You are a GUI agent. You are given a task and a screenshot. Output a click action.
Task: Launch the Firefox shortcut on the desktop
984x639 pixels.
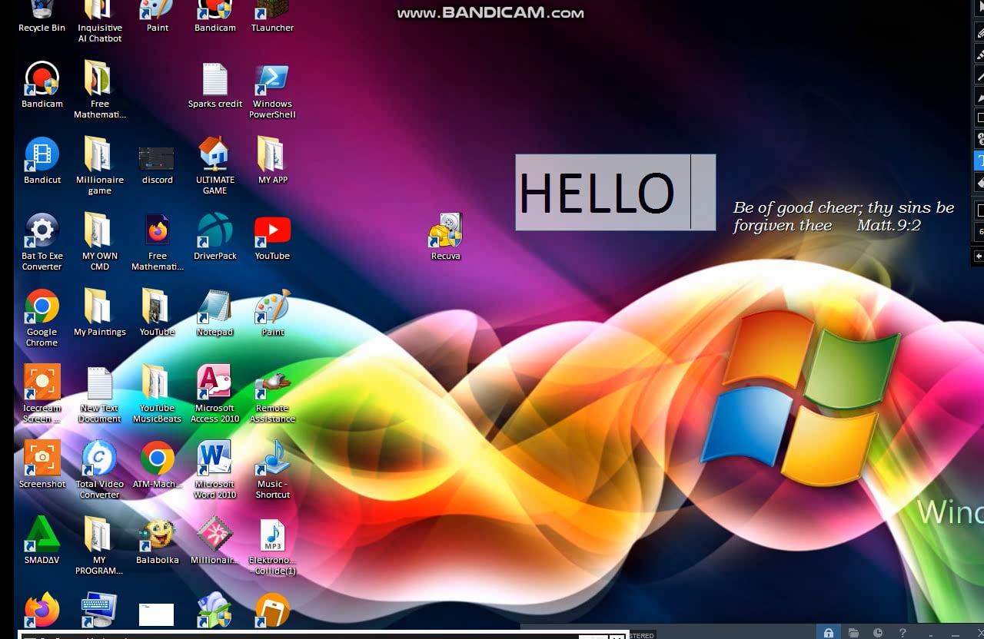tap(42, 611)
